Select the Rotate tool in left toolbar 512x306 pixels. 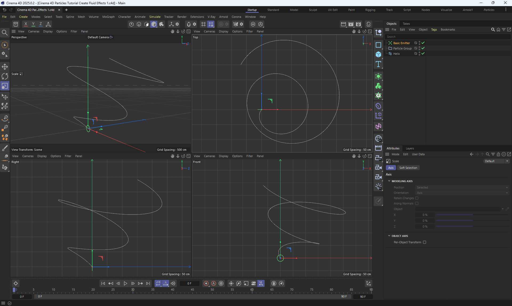pos(5,76)
